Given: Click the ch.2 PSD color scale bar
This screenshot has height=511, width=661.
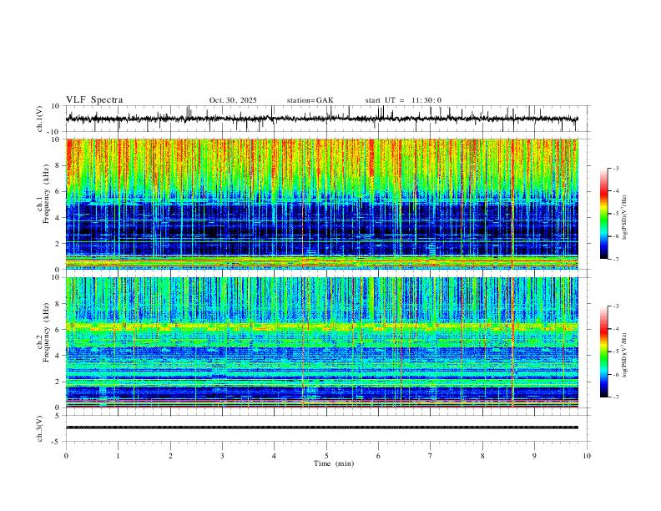Looking at the screenshot, I should point(604,352).
